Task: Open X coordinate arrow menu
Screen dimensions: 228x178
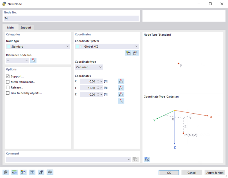Action: [101, 81]
